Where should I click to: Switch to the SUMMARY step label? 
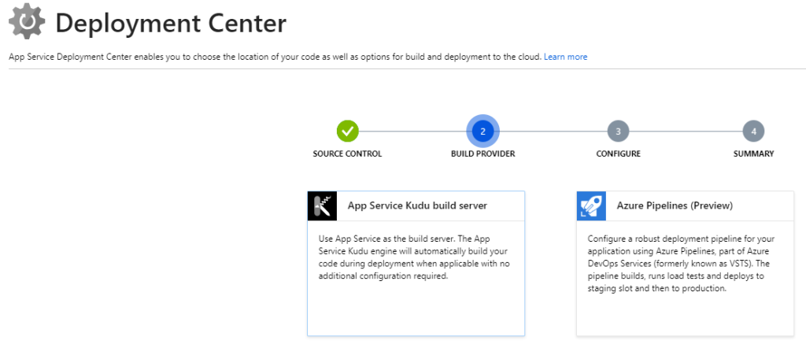(753, 154)
